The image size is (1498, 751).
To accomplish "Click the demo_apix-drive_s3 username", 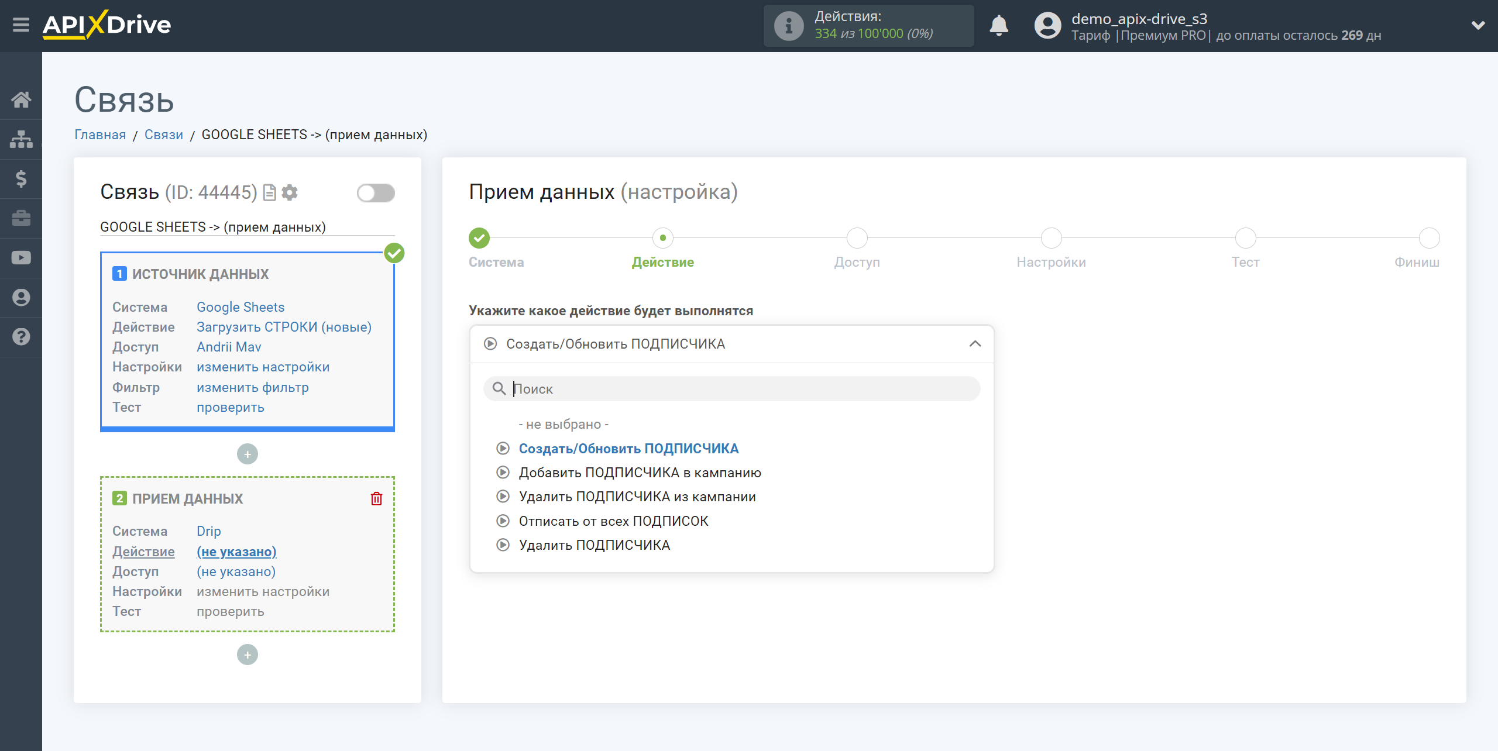I will [x=1139, y=19].
